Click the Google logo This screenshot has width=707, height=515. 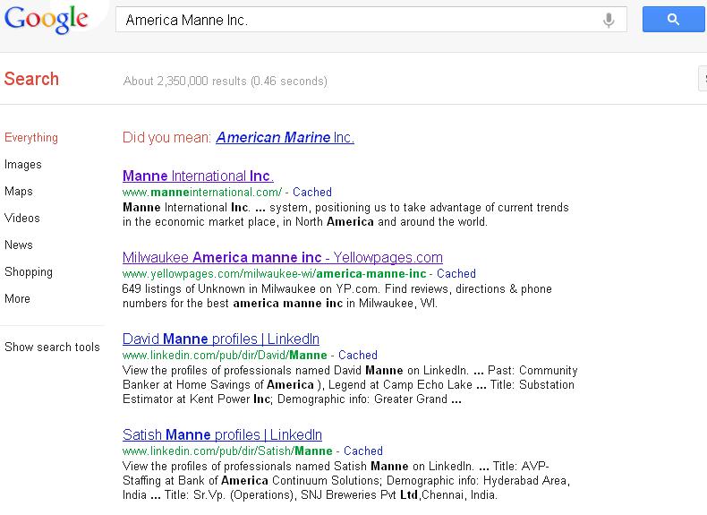click(46, 20)
